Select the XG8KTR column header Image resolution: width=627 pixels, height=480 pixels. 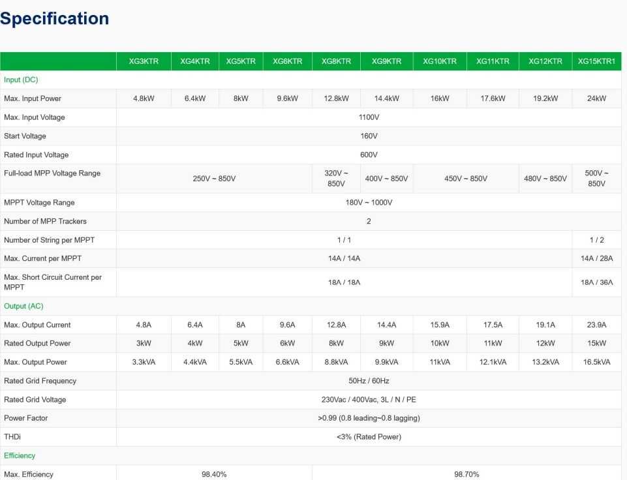coord(336,61)
